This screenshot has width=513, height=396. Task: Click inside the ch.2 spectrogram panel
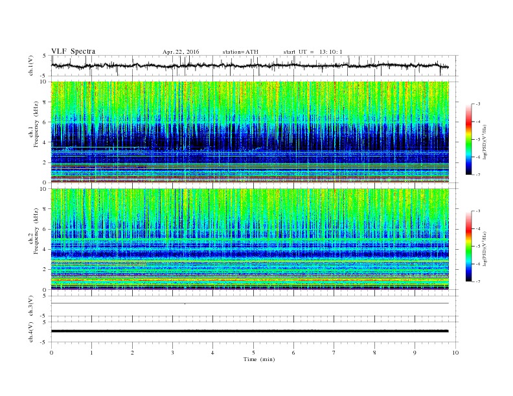coord(250,239)
